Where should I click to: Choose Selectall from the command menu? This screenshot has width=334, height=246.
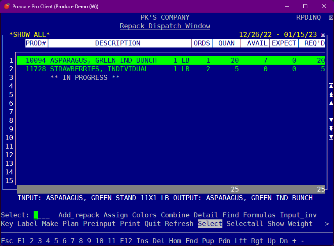(245, 223)
